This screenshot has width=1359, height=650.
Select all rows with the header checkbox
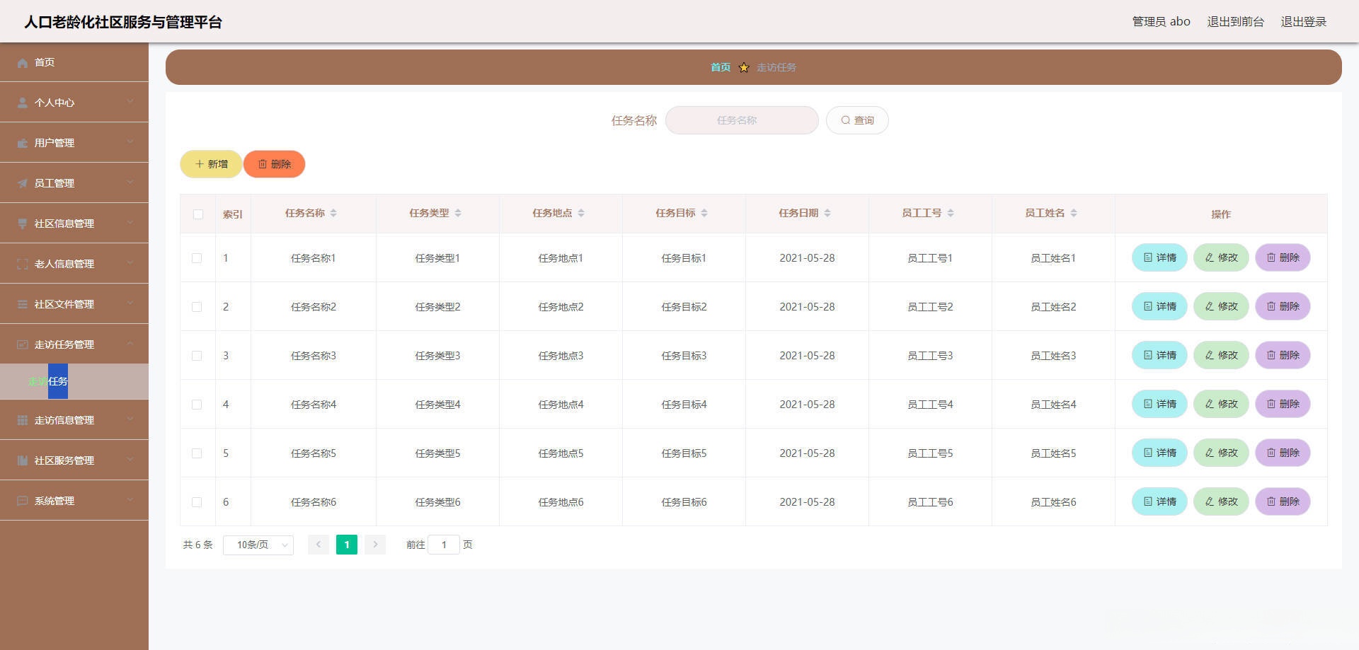click(198, 214)
